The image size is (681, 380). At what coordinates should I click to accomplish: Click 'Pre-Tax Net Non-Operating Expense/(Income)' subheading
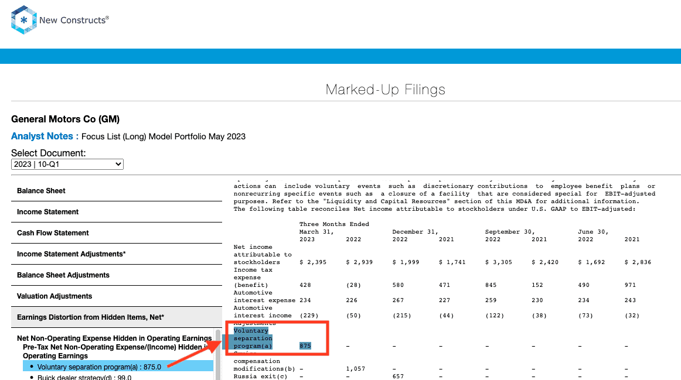[117, 351]
